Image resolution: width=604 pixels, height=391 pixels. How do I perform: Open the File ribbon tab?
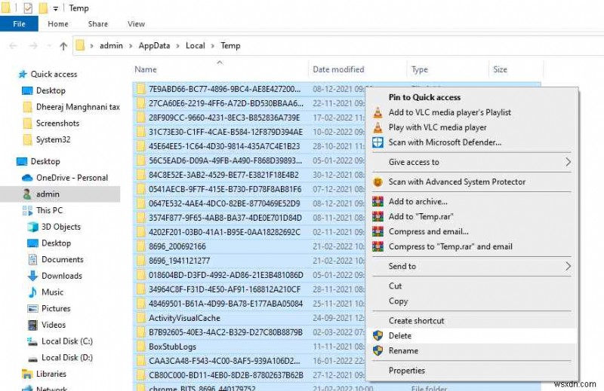coord(20,24)
